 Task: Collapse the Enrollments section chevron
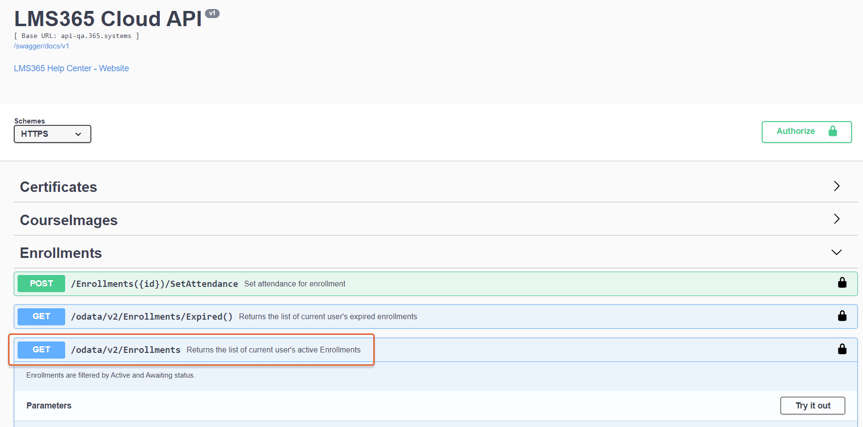pyautogui.click(x=836, y=252)
